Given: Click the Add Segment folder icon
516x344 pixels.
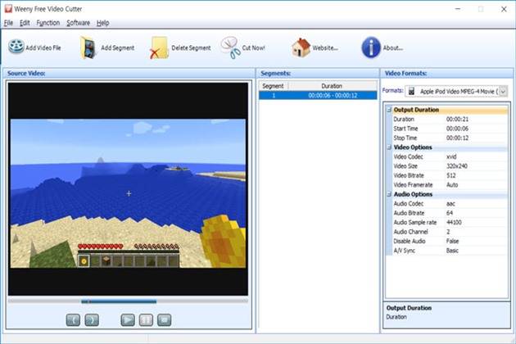Looking at the screenshot, I should (88, 48).
